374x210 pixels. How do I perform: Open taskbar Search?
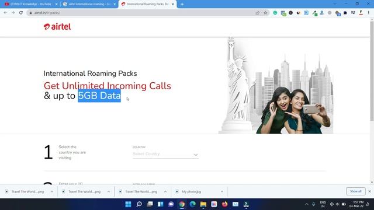click(139, 204)
